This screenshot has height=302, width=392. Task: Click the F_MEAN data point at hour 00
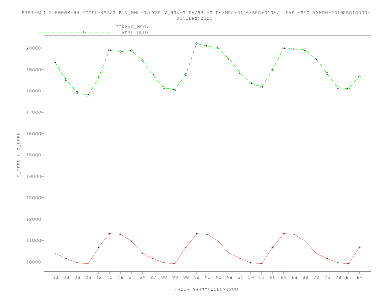tap(55, 62)
